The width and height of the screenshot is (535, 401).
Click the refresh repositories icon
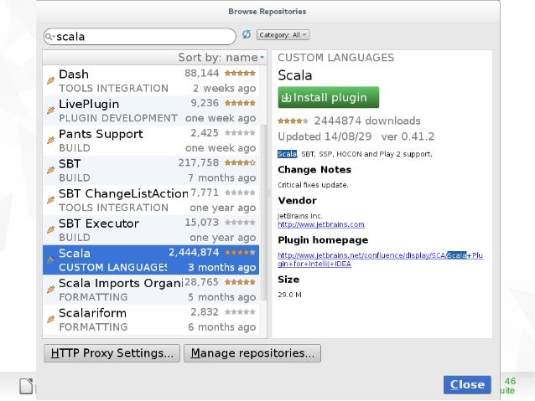247,34
